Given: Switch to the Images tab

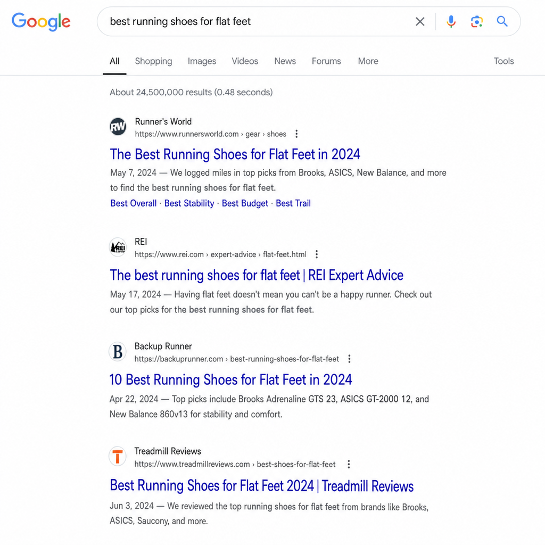Looking at the screenshot, I should pos(202,61).
